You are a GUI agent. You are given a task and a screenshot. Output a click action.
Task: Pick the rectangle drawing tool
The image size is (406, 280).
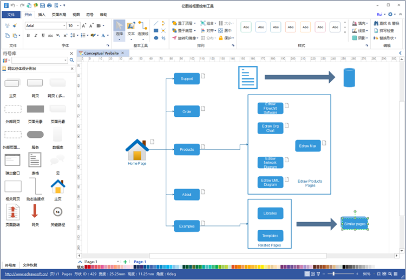pos(156,30)
